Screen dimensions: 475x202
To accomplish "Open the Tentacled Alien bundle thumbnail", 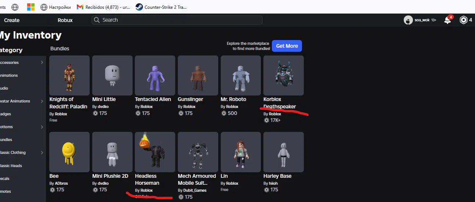I will 155,76.
